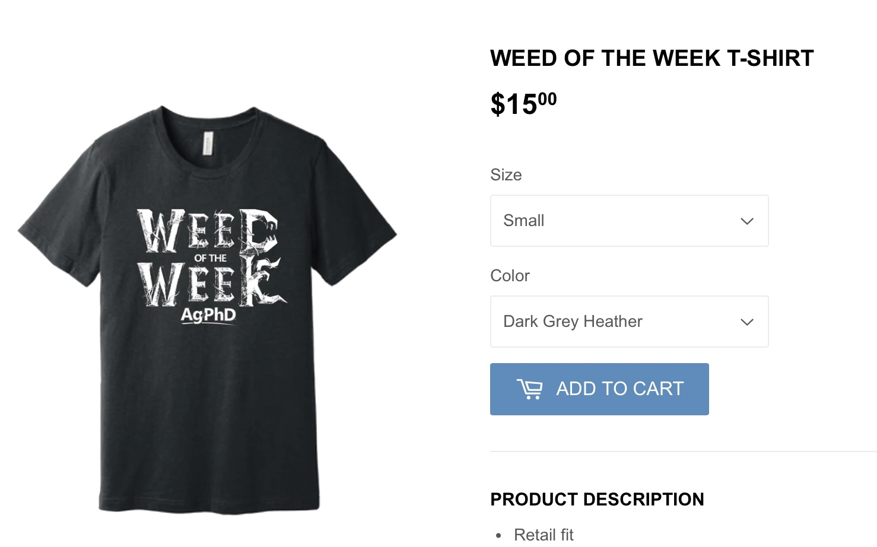Click the Product Description heading
877x547 pixels.
(x=597, y=500)
